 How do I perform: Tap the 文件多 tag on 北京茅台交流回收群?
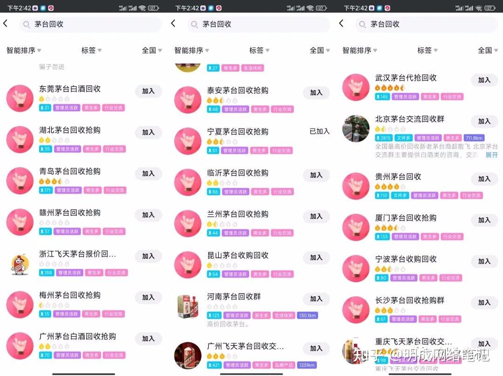(403, 138)
